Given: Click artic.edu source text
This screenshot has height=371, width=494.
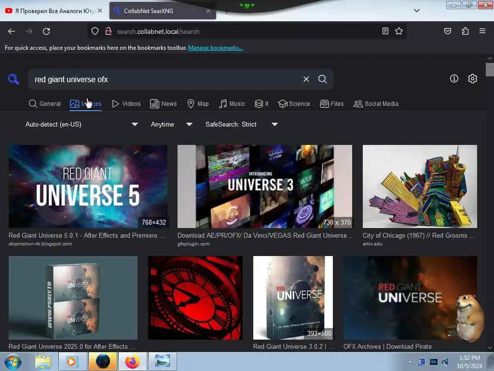Looking at the screenshot, I should click(372, 244).
